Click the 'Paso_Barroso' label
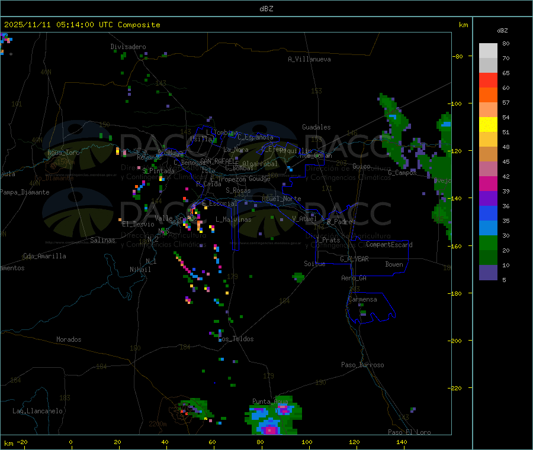Viewport: 533px width, 450px height. coord(362,365)
